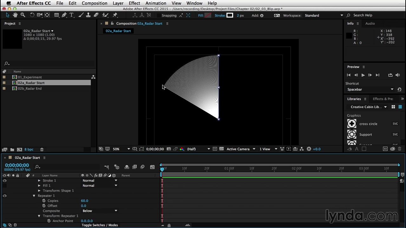Toggle visibility box for Fill 1
This screenshot has height=228, width=406.
coord(4,186)
